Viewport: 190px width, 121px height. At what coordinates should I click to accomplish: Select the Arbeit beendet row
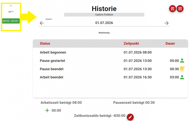(111, 77)
